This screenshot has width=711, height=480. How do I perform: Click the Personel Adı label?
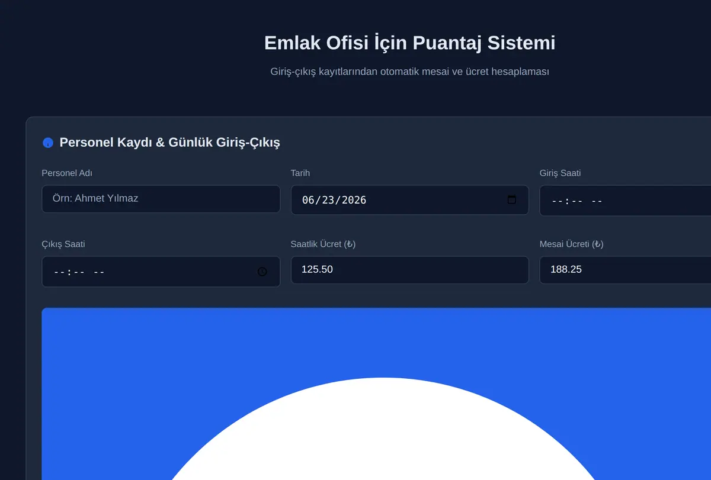[67, 173]
